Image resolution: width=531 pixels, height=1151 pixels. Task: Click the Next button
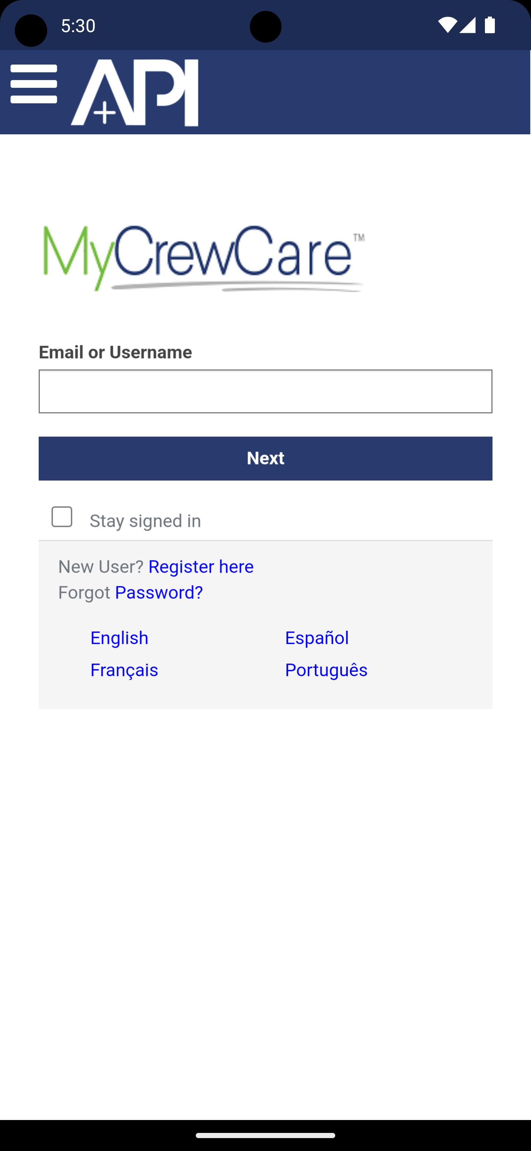click(265, 459)
